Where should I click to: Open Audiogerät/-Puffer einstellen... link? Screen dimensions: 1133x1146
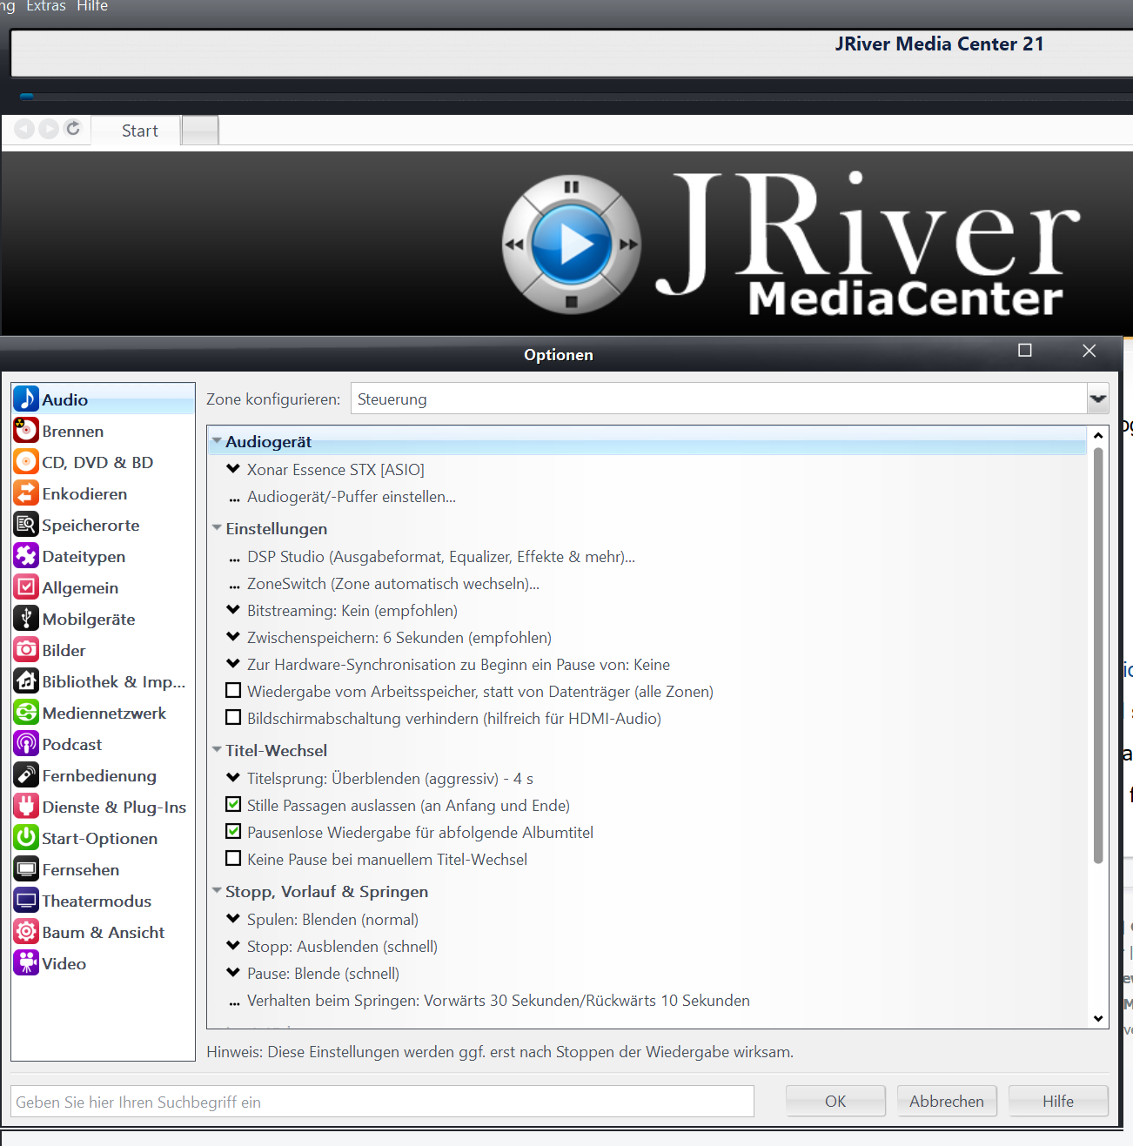pyautogui.click(x=351, y=497)
